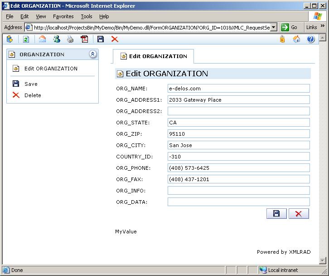
Task: Open the Favorites menu
Action: tap(63, 16)
